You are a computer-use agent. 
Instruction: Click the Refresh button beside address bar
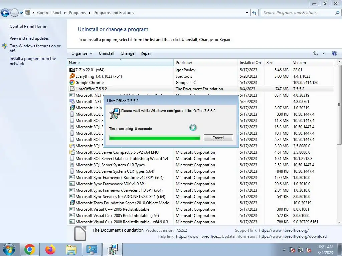point(254,13)
